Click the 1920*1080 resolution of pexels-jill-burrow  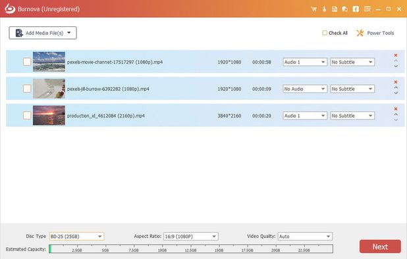(229, 89)
